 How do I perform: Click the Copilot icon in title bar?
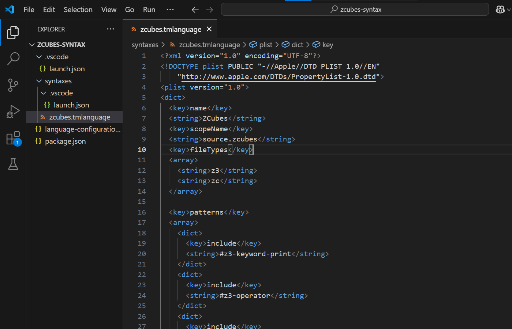500,10
